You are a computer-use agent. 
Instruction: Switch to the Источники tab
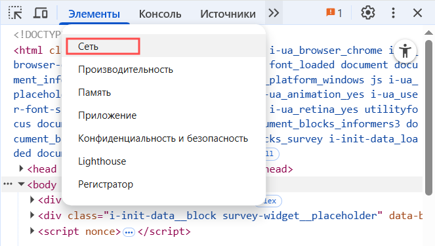pos(228,14)
